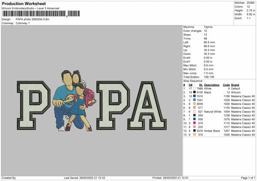The image size is (257, 181).
Task: Click the Black swatch in stop 2
Action: [x=194, y=92]
